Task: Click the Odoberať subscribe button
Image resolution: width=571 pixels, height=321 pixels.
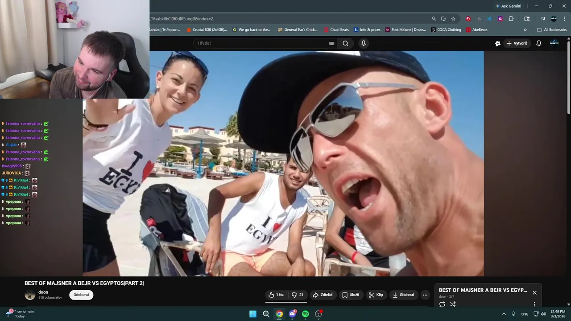Action: 81,295
